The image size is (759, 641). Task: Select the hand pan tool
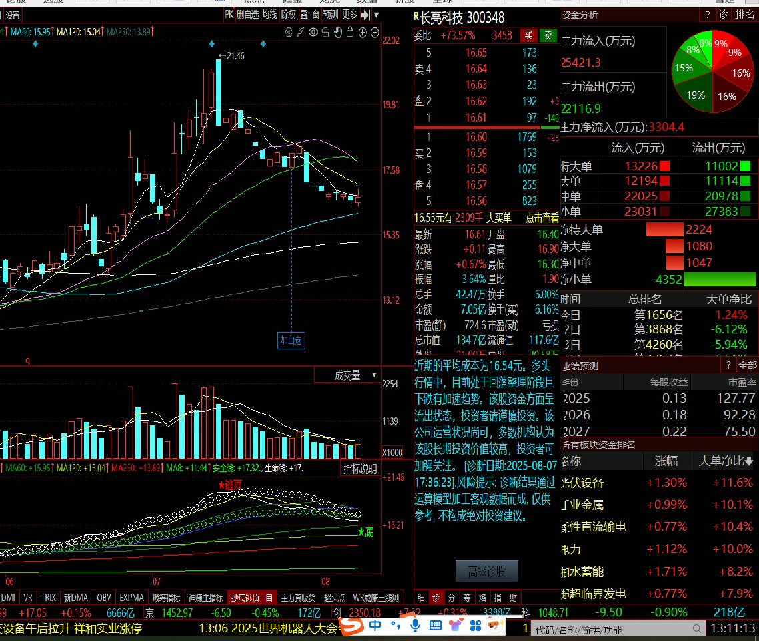tap(338, 33)
